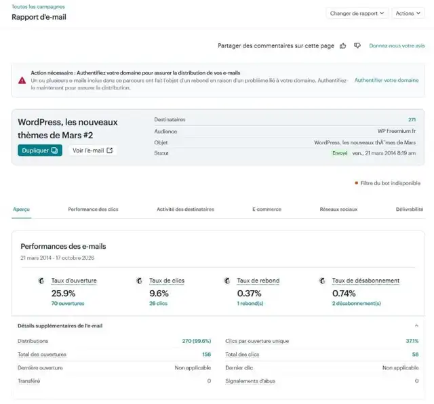Click the Signalements d'abus label
Image resolution: width=434 pixels, height=404 pixels.
tap(250, 382)
